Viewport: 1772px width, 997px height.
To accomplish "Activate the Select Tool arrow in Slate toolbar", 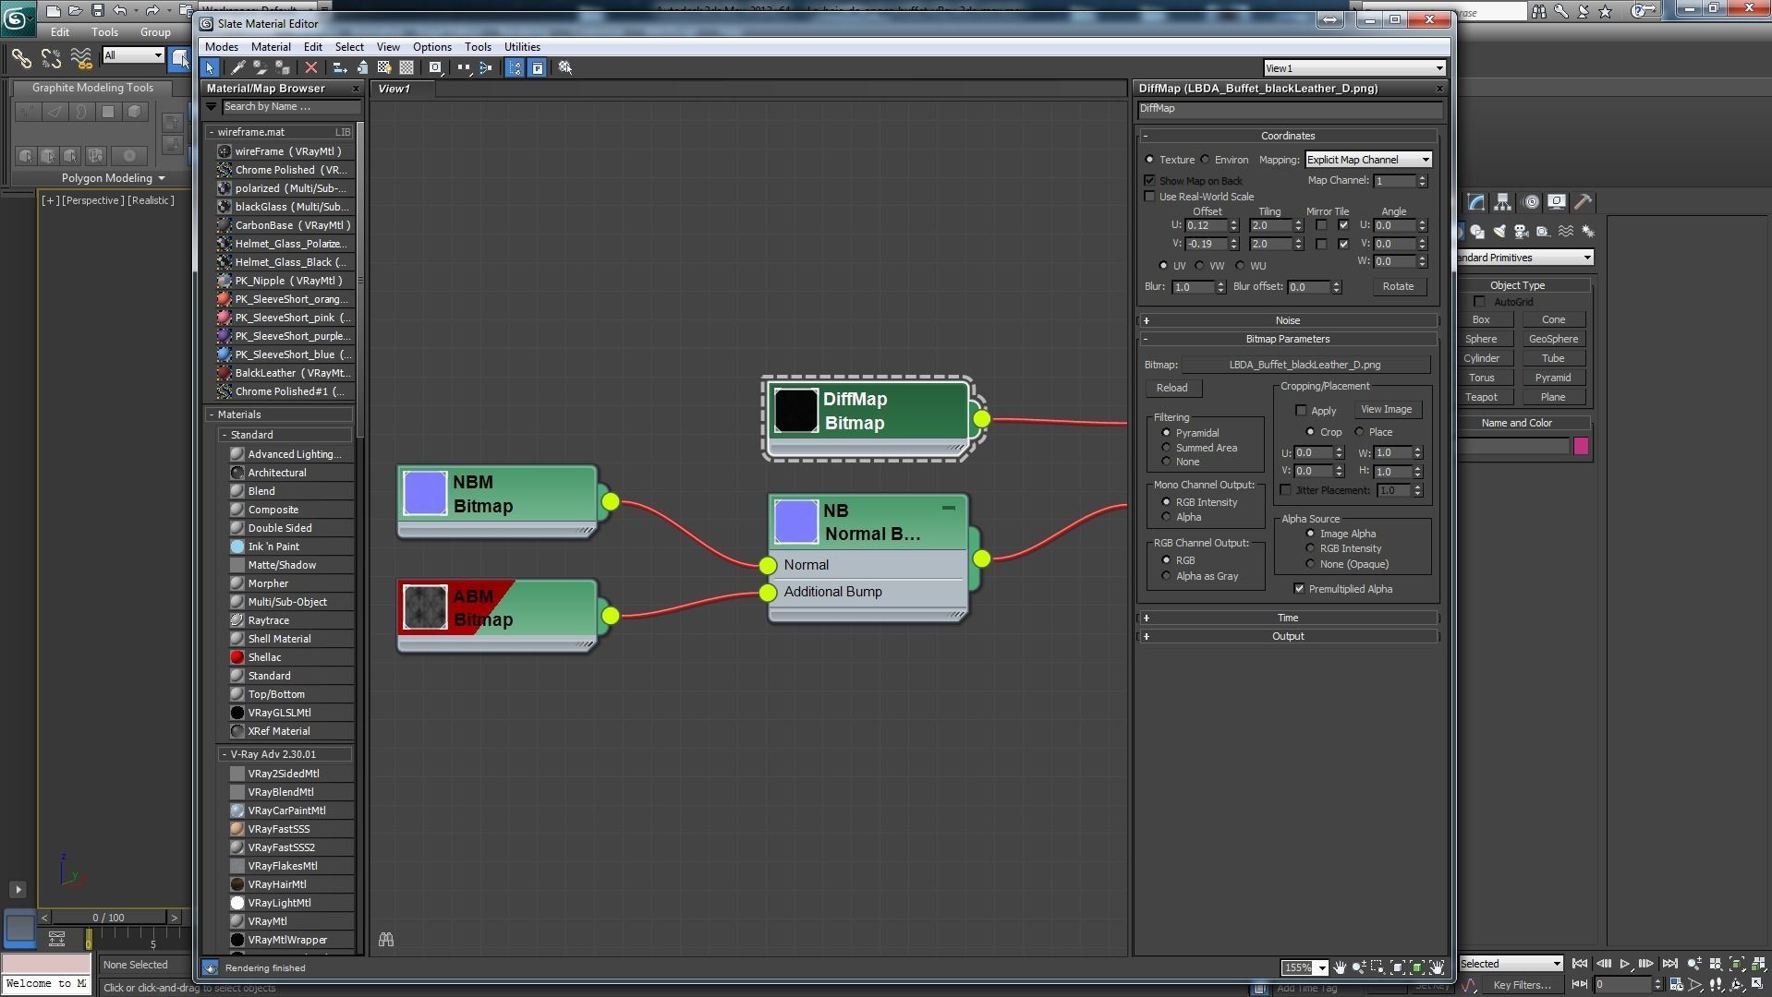I will [211, 67].
